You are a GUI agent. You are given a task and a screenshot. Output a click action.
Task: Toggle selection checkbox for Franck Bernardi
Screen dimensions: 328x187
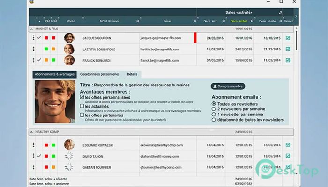tap(288, 60)
